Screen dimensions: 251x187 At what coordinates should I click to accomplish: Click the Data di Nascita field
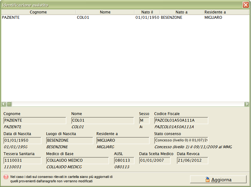click(22, 140)
